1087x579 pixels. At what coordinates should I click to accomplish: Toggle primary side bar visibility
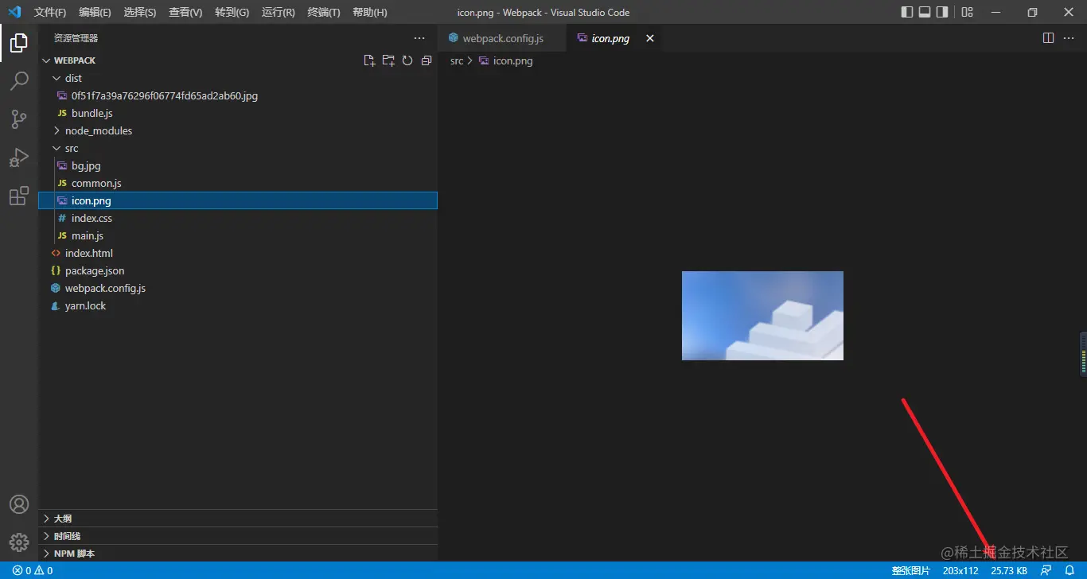(x=907, y=12)
